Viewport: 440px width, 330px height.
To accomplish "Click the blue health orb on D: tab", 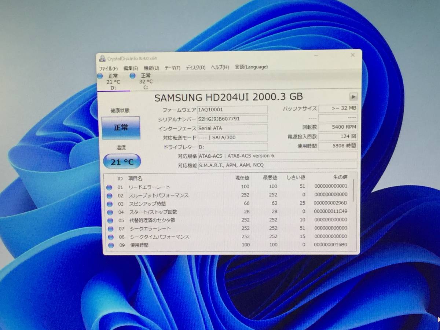I will [x=100, y=76].
